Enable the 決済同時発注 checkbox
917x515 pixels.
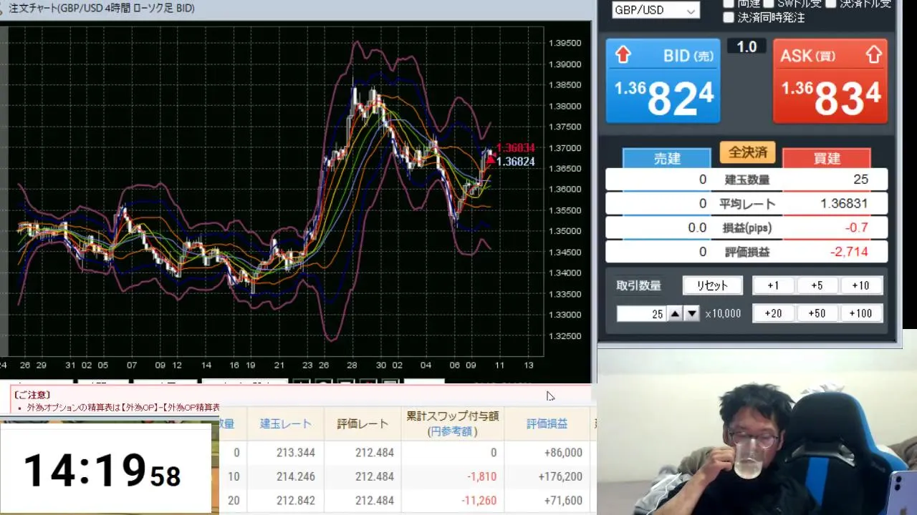pyautogui.click(x=729, y=18)
